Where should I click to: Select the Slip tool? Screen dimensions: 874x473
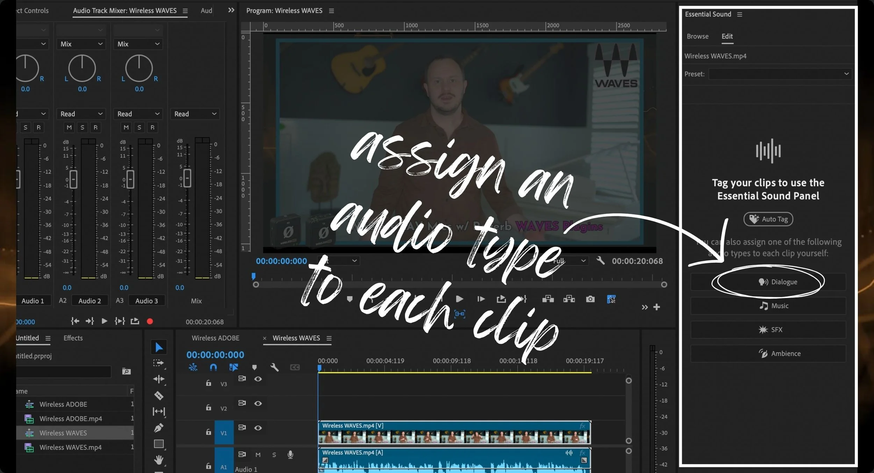pyautogui.click(x=159, y=412)
